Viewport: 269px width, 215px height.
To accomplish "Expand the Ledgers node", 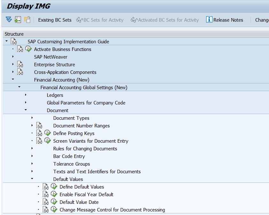I will [26, 95].
